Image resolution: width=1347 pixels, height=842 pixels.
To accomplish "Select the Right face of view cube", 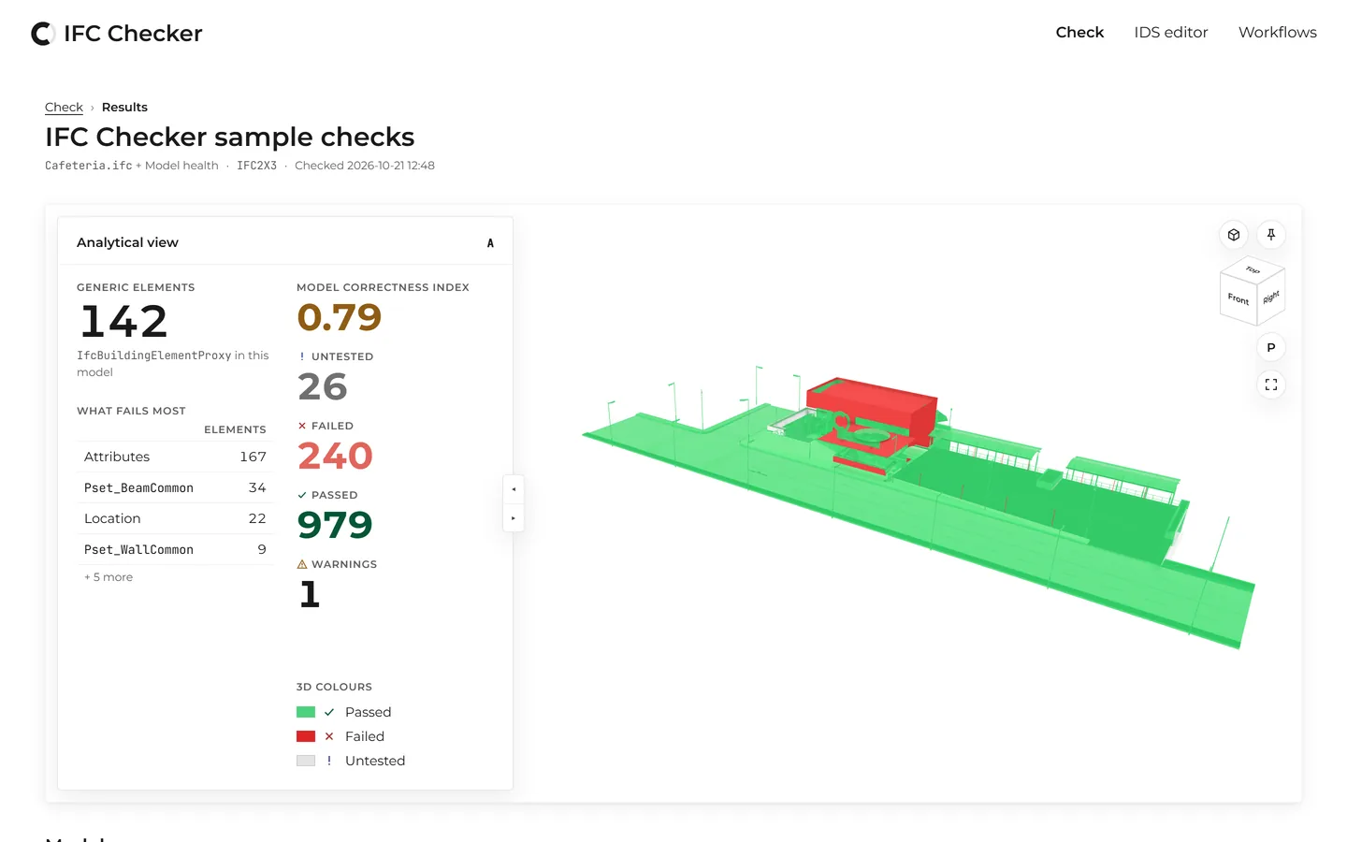I will (x=1270, y=298).
